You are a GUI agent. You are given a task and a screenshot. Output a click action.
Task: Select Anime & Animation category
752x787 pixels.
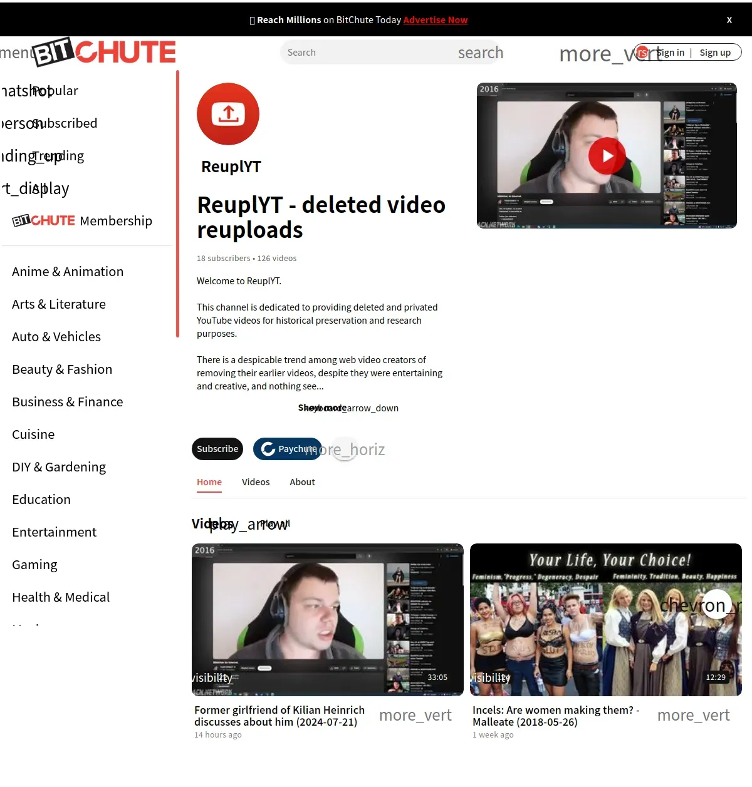[68, 272]
